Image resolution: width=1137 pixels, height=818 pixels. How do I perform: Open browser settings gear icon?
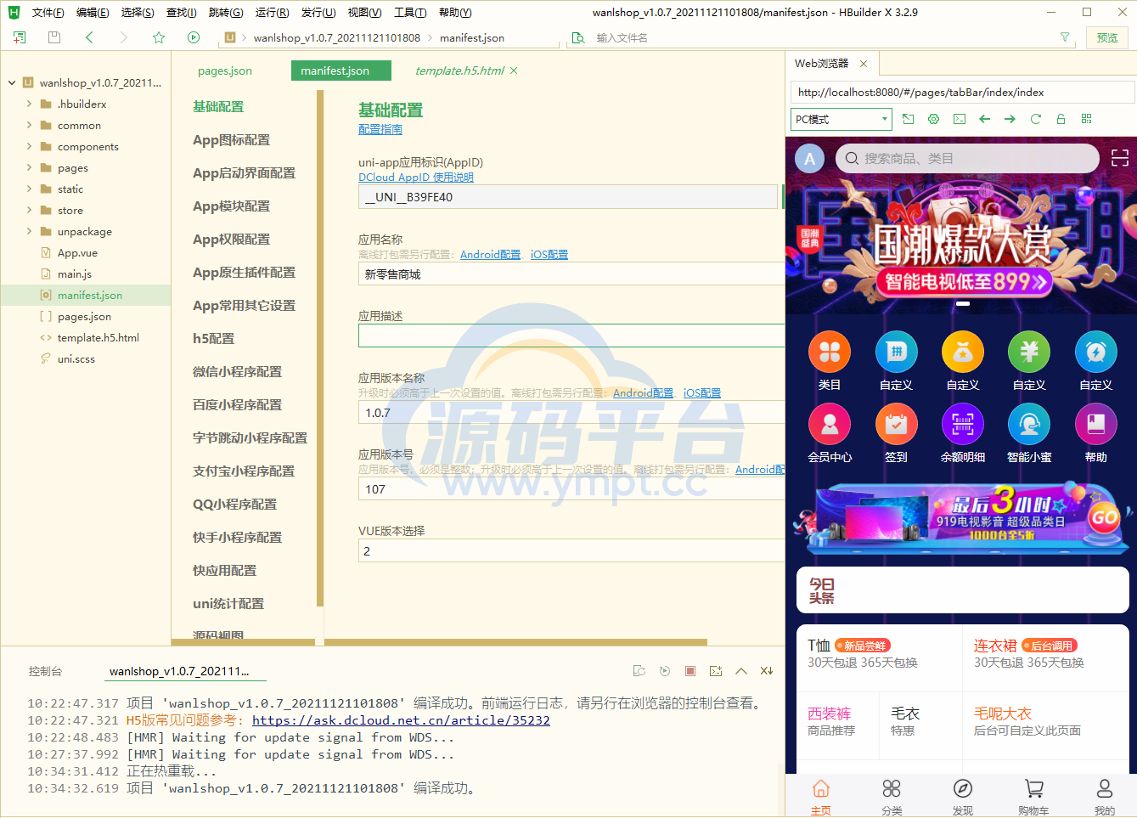click(933, 119)
